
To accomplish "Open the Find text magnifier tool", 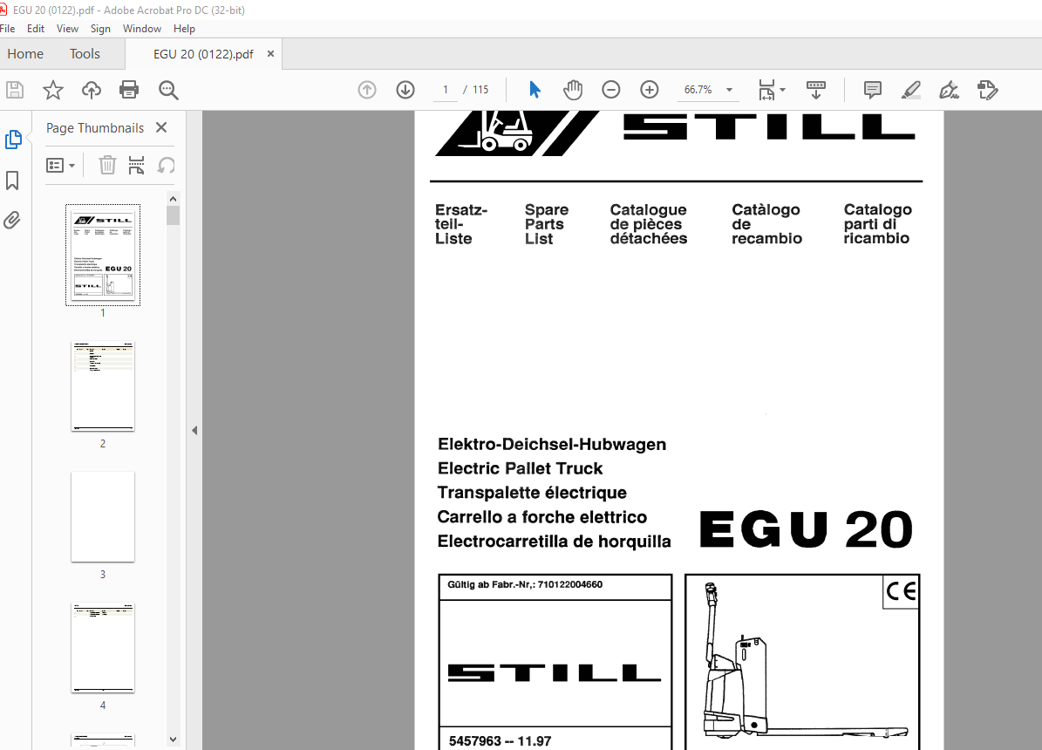I will pos(168,90).
